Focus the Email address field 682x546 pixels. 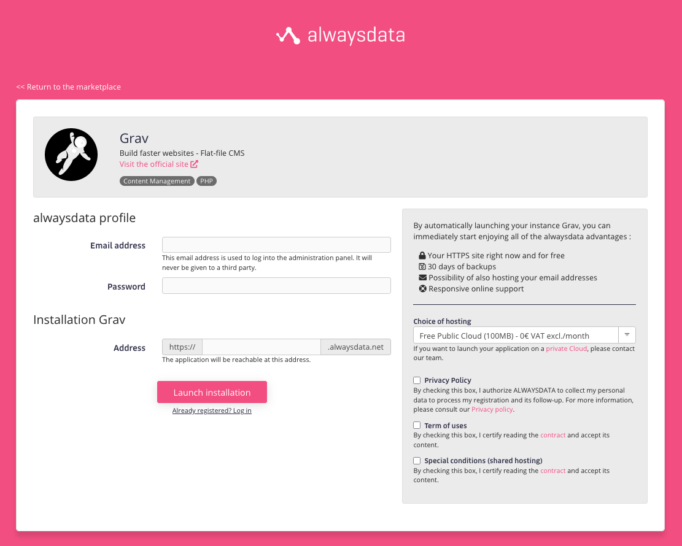tap(276, 245)
